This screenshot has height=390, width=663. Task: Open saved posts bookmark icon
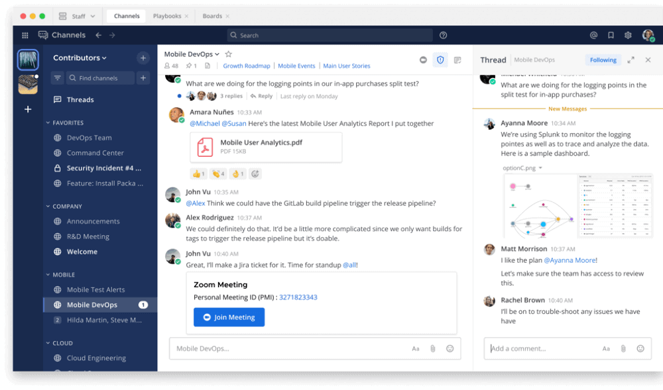pos(611,36)
